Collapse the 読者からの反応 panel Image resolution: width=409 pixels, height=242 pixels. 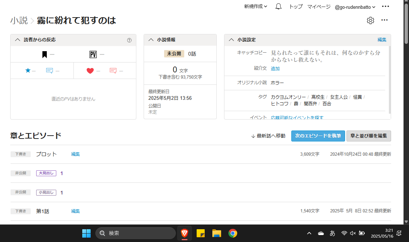(18, 40)
